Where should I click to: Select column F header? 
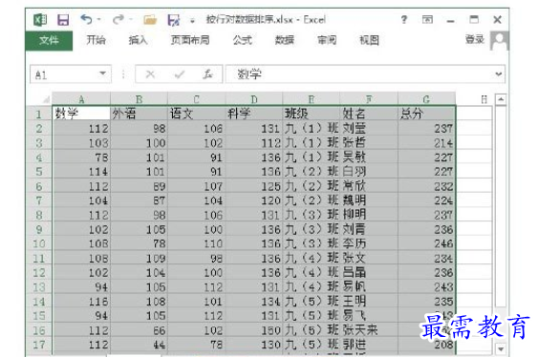point(369,99)
